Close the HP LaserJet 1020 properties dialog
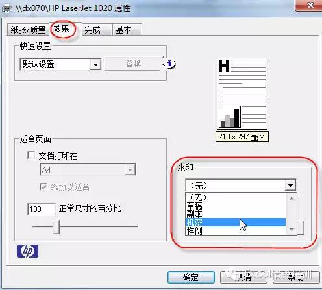 click(x=310, y=5)
